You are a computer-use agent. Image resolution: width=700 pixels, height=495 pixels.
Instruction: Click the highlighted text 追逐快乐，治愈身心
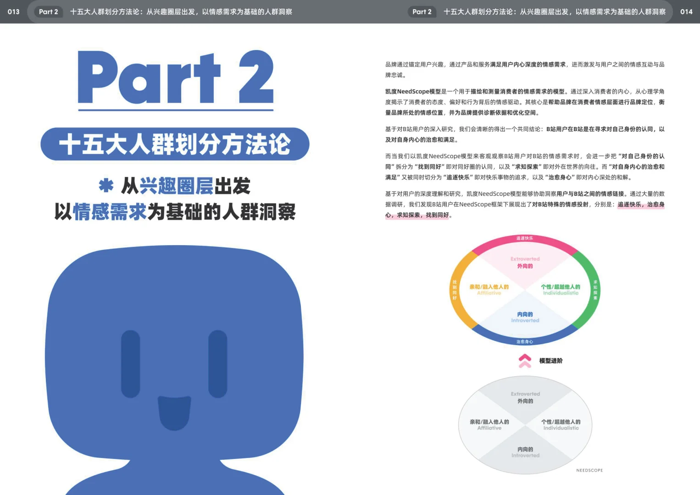click(641, 205)
